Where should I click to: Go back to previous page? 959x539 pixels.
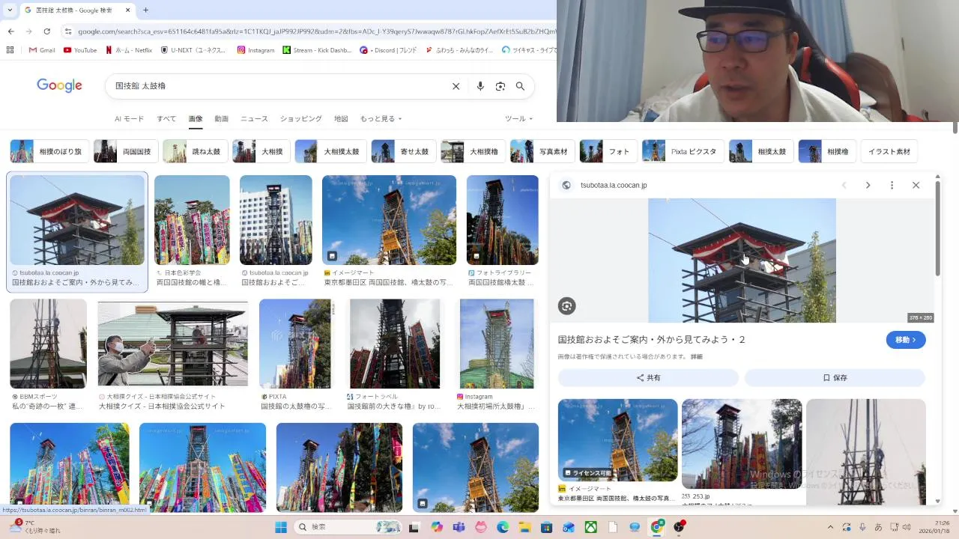(10, 31)
